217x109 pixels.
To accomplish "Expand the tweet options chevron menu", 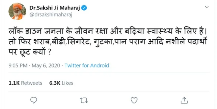I will (x=207, y=7).
